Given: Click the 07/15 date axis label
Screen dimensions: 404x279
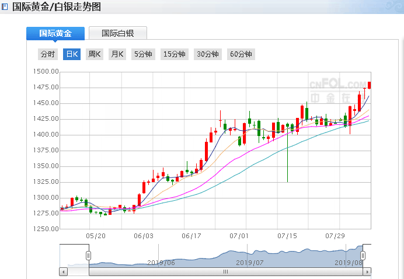Looking at the screenshot, I should coord(287,236).
